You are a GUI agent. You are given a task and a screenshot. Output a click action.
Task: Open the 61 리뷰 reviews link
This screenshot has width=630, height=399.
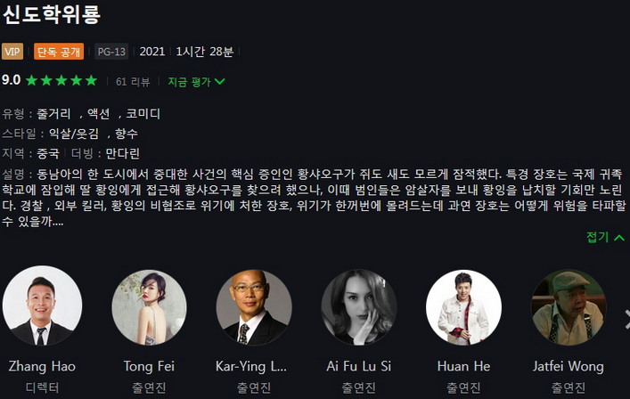click(x=133, y=82)
